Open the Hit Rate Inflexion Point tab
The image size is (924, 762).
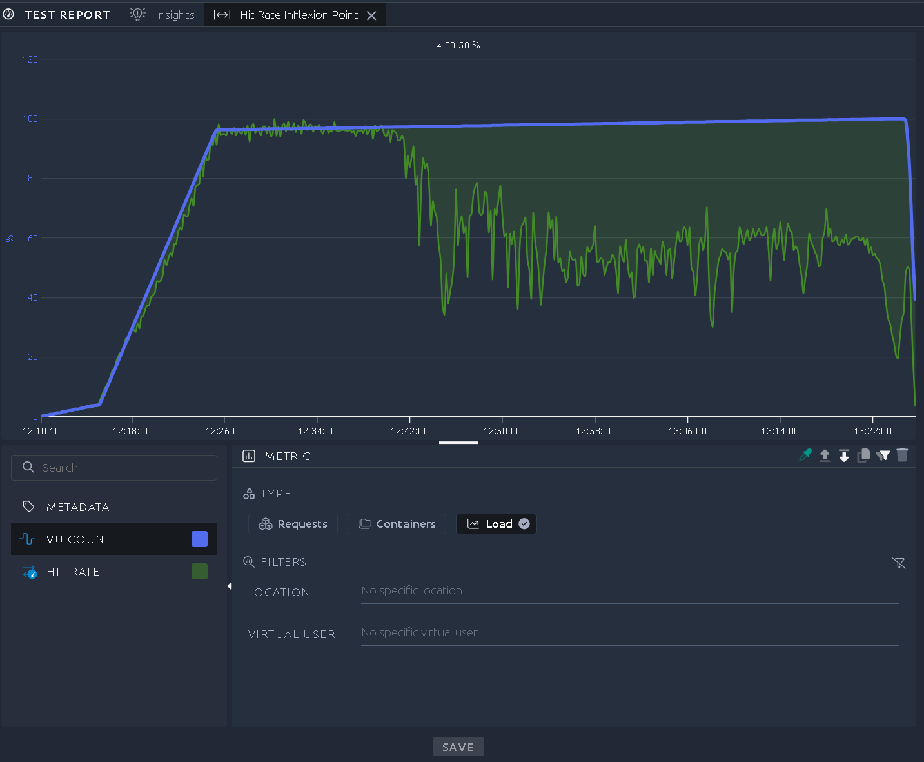pyautogui.click(x=295, y=15)
